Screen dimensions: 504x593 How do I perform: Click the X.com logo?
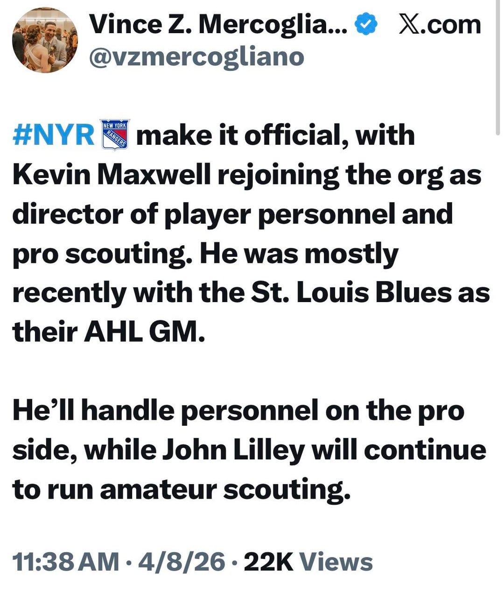440,24
